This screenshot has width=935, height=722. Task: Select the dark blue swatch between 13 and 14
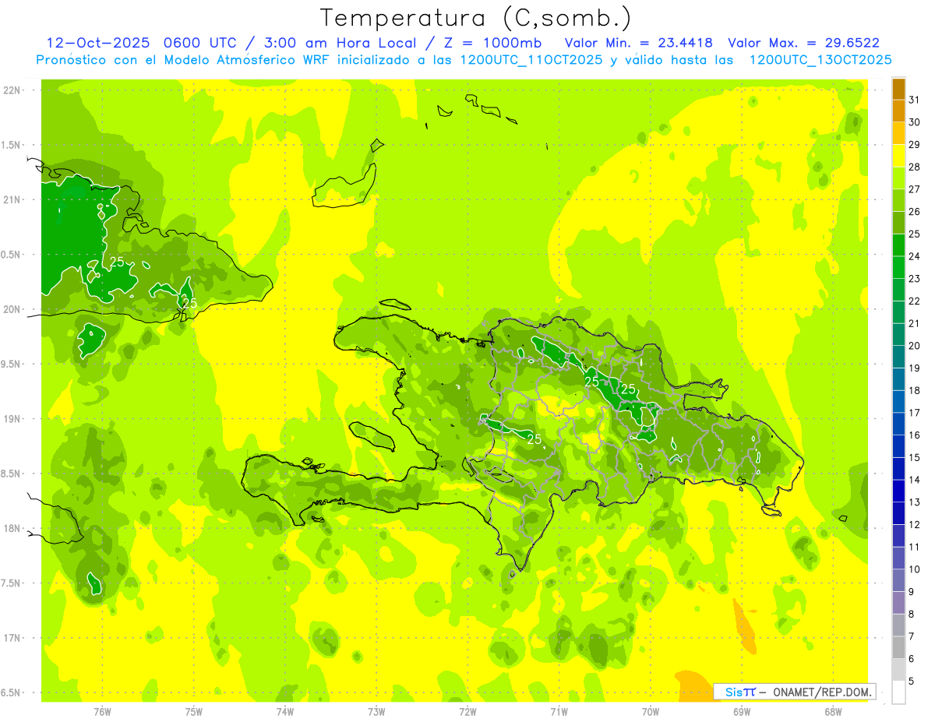point(898,491)
